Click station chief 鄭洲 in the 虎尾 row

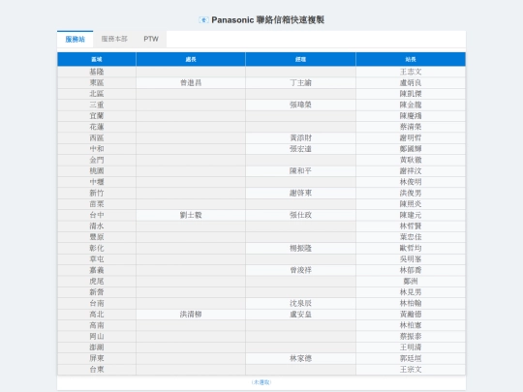pos(411,282)
